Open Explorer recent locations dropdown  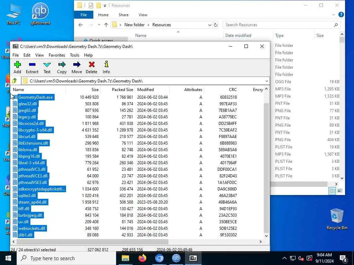click(x=99, y=25)
